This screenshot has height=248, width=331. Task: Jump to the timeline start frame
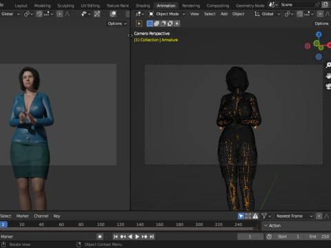(x=116, y=236)
